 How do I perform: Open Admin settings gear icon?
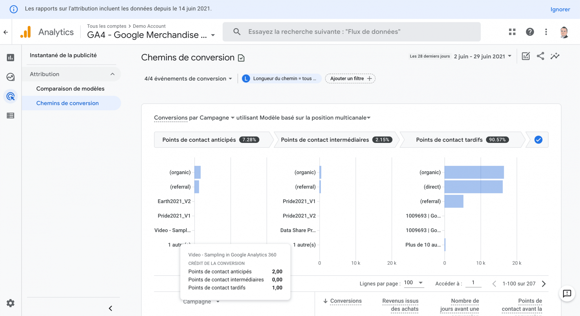[x=11, y=303]
